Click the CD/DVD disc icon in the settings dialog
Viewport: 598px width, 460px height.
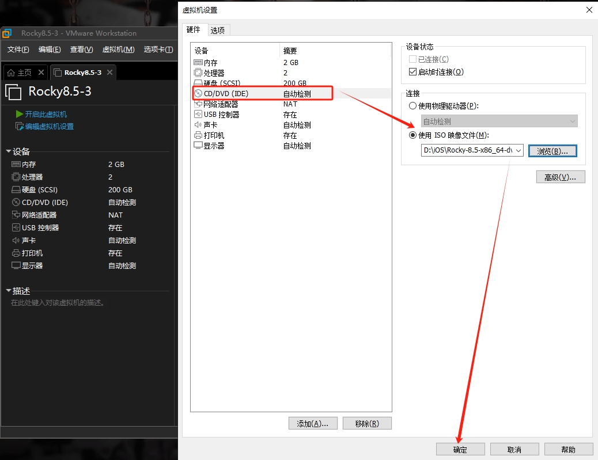(198, 93)
